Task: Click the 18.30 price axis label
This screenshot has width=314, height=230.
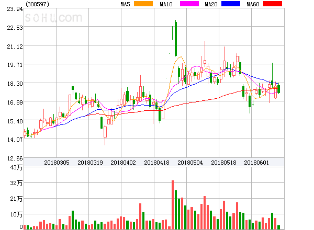Action: pos(15,84)
